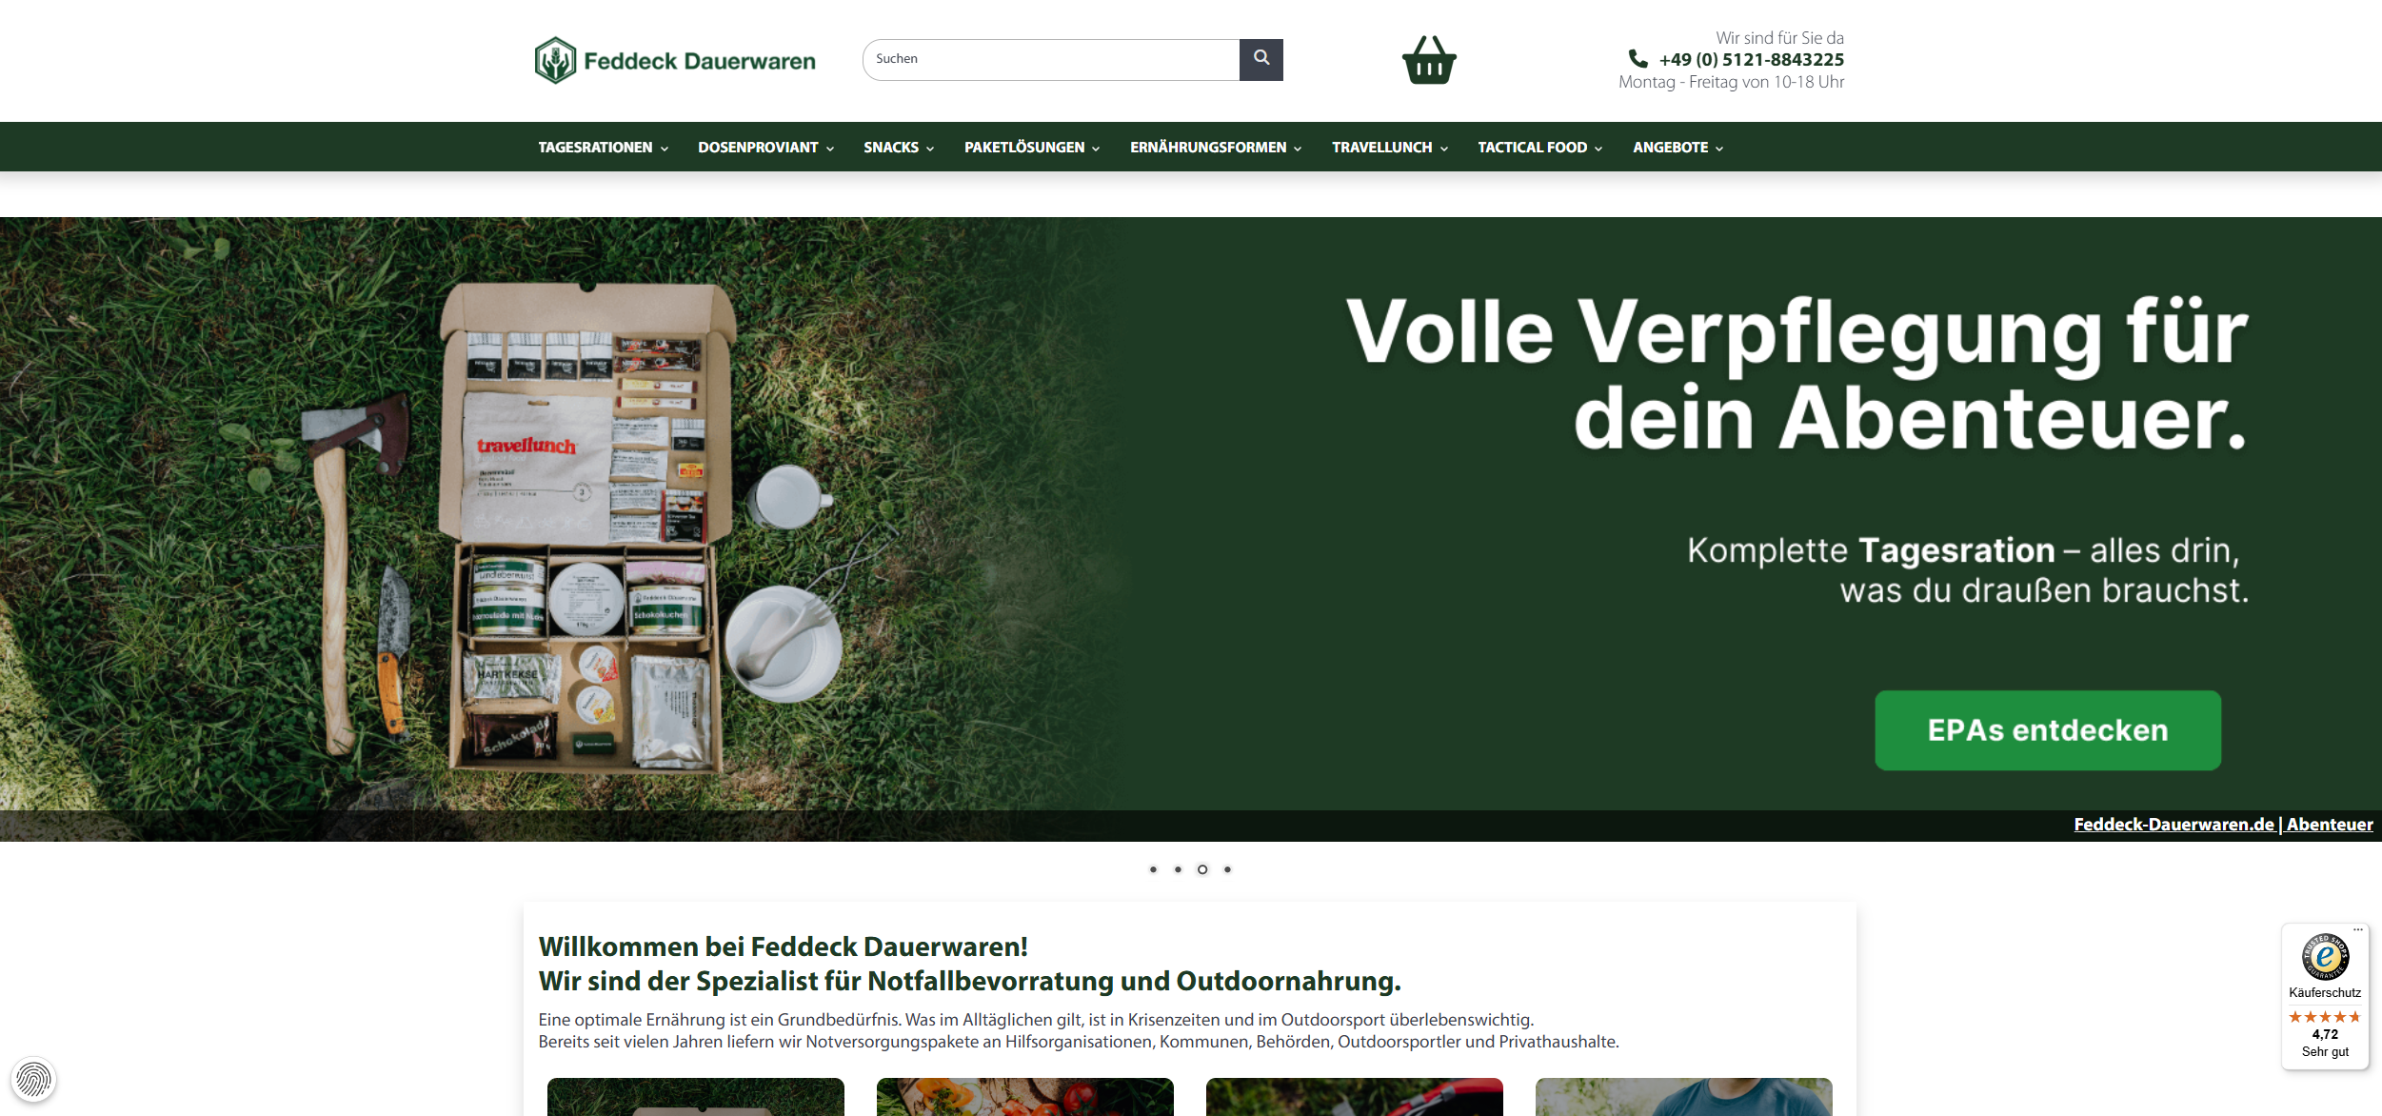Click the search magnifier icon
2382x1116 pixels.
1260,58
